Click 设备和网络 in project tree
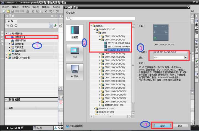 (20, 40)
